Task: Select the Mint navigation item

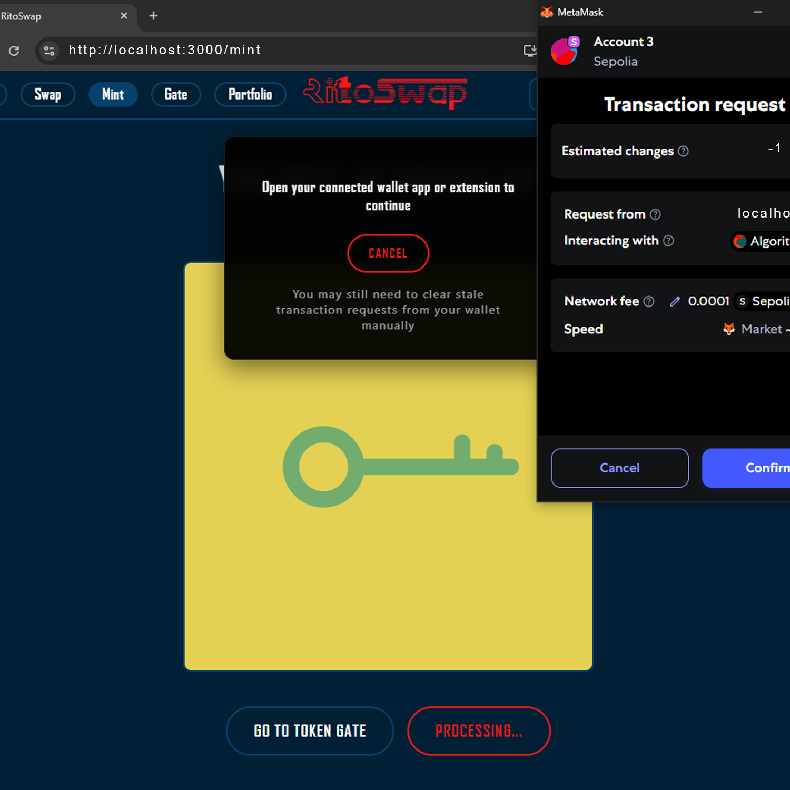Action: [113, 95]
